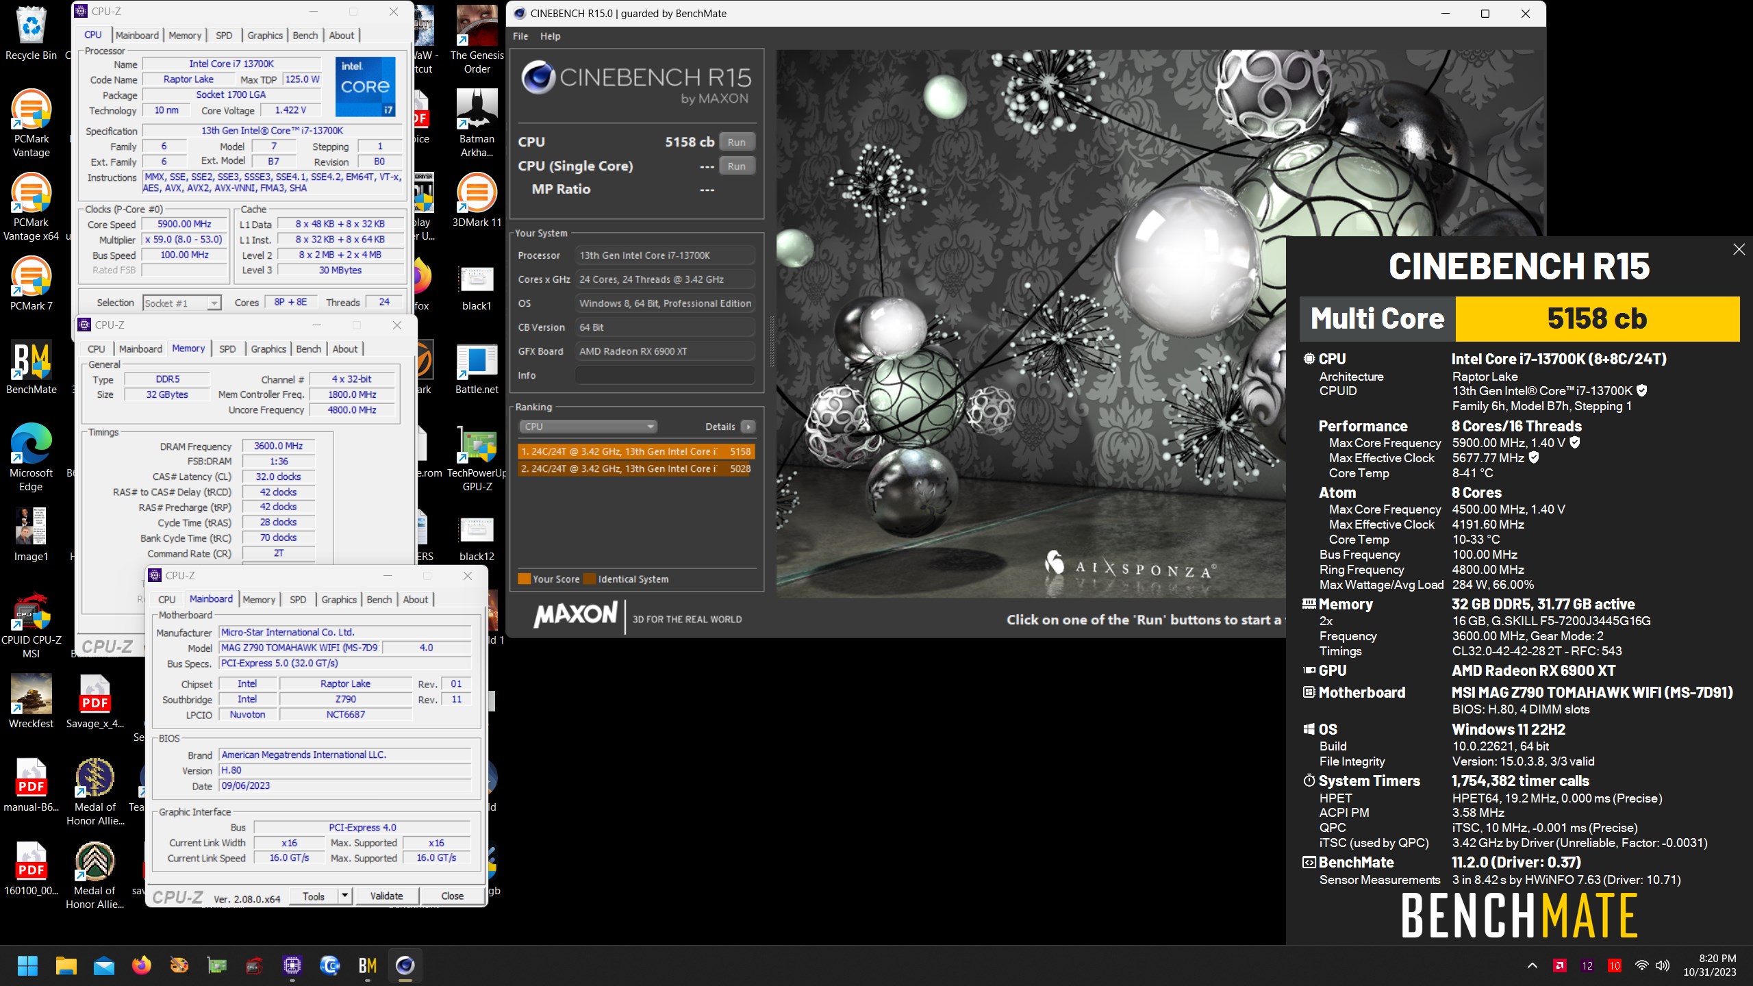The image size is (1753, 986).
Task: Open Firefox from the taskbar
Action: [142, 965]
